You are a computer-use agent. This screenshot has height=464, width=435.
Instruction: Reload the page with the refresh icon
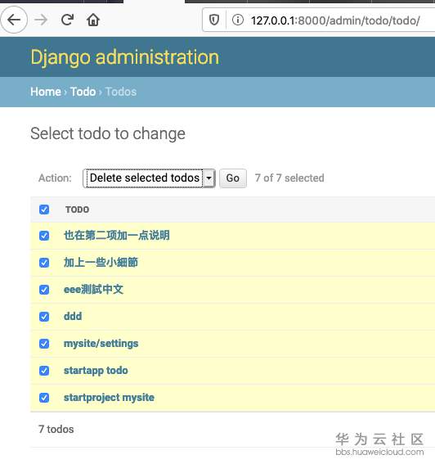click(67, 20)
